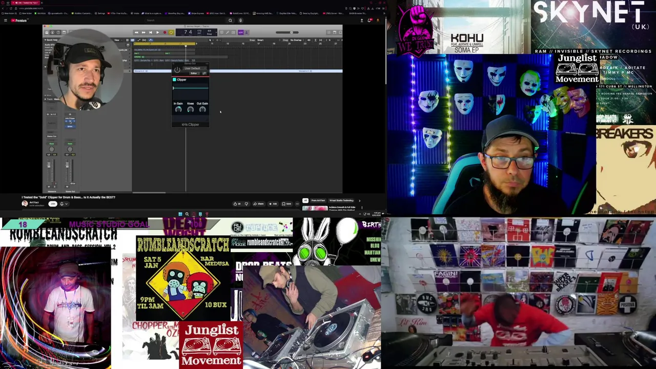Click the kHs Clipper insert slot

70,118
